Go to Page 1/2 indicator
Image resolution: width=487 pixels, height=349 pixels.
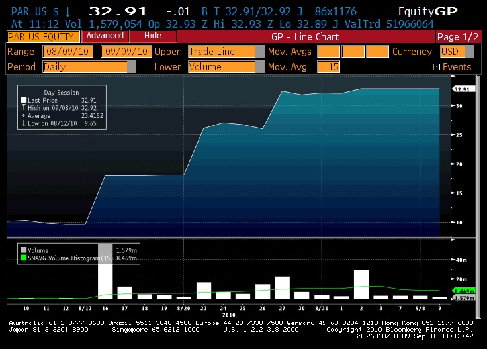[458, 37]
